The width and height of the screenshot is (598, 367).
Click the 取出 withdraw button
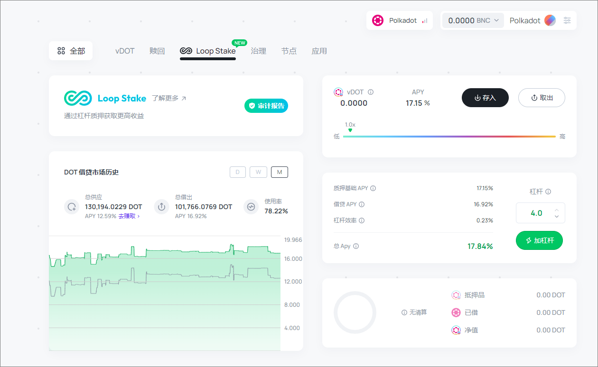542,98
